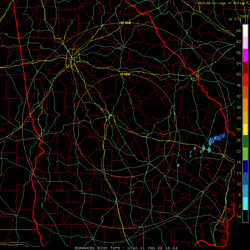This screenshot has height=250, width=250.
Task: Click the black TH swatch
Action: (245, 216)
